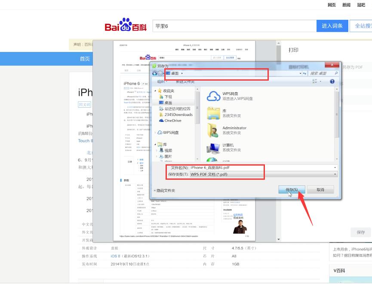The image size is (372, 284).
Task: Click the 保存 button in print panel
Action: [x=361, y=233]
